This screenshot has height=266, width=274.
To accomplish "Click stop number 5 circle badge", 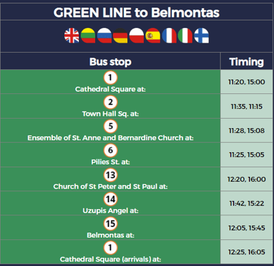I will tap(110, 126).
